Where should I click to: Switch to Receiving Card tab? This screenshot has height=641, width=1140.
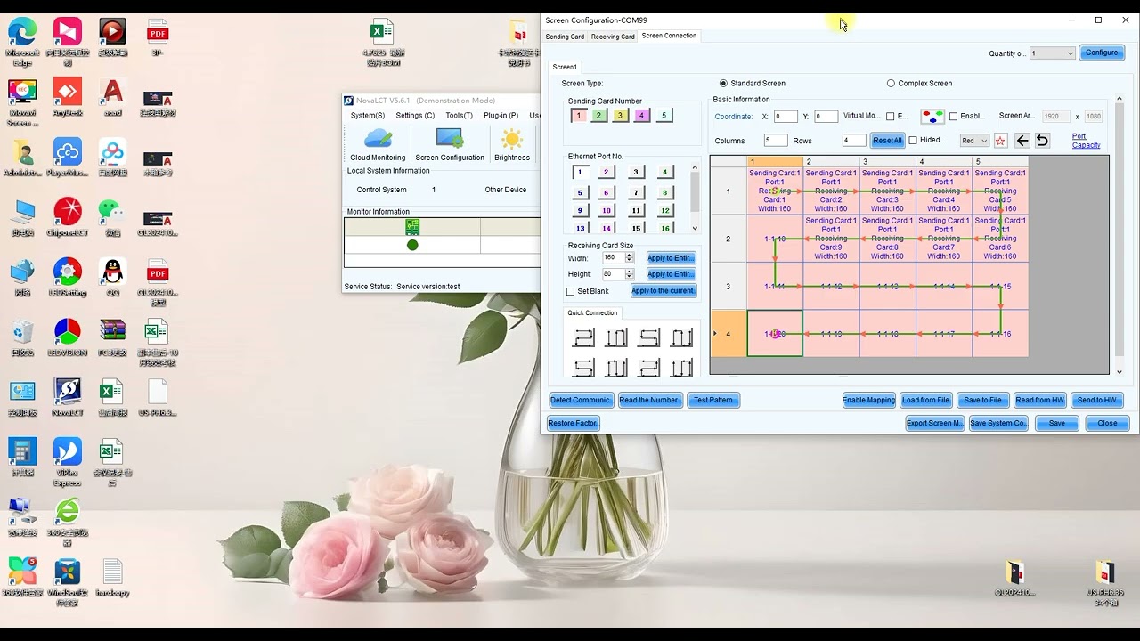(x=613, y=37)
